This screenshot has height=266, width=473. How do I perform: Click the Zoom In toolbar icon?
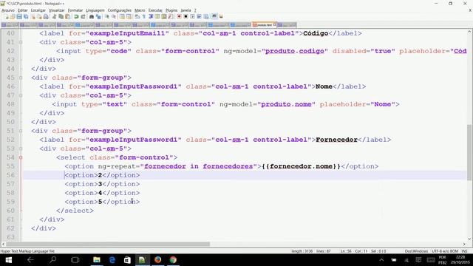[106, 16]
